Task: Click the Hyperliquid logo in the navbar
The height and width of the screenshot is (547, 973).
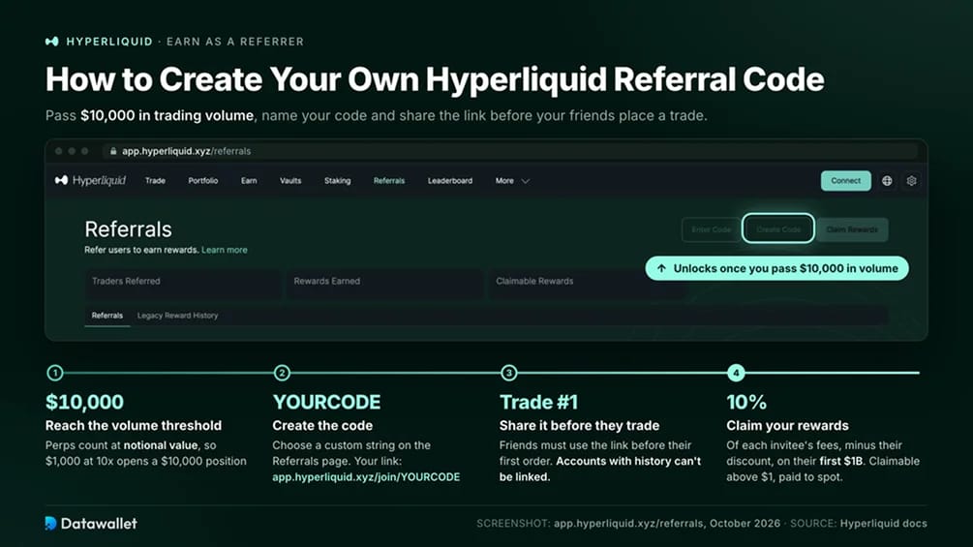Action: coord(90,180)
